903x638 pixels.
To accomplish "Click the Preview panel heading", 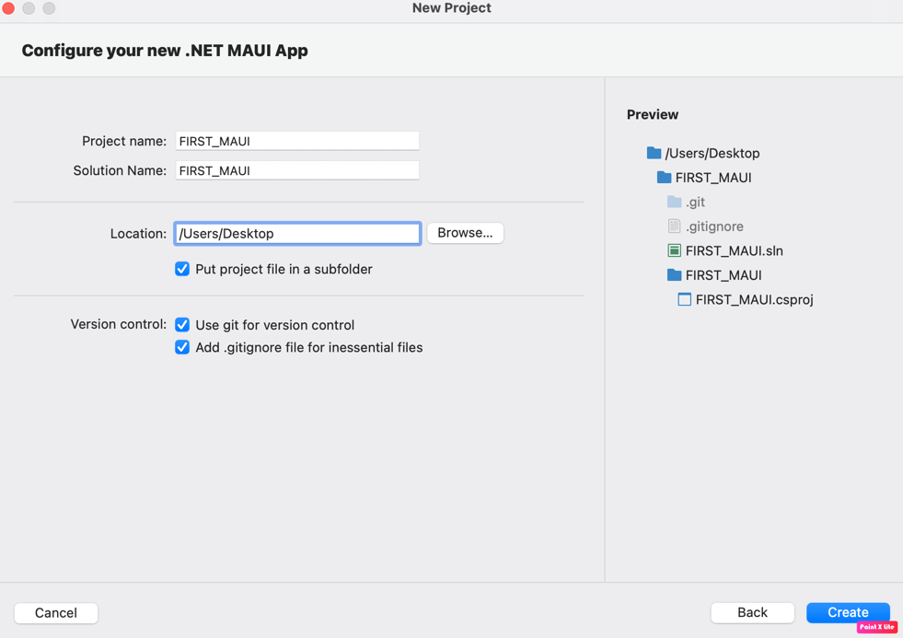I will (x=652, y=114).
